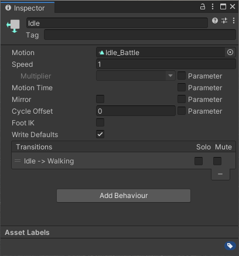Toggle the Foot IK checkbox
The width and height of the screenshot is (239, 256).
(x=100, y=122)
